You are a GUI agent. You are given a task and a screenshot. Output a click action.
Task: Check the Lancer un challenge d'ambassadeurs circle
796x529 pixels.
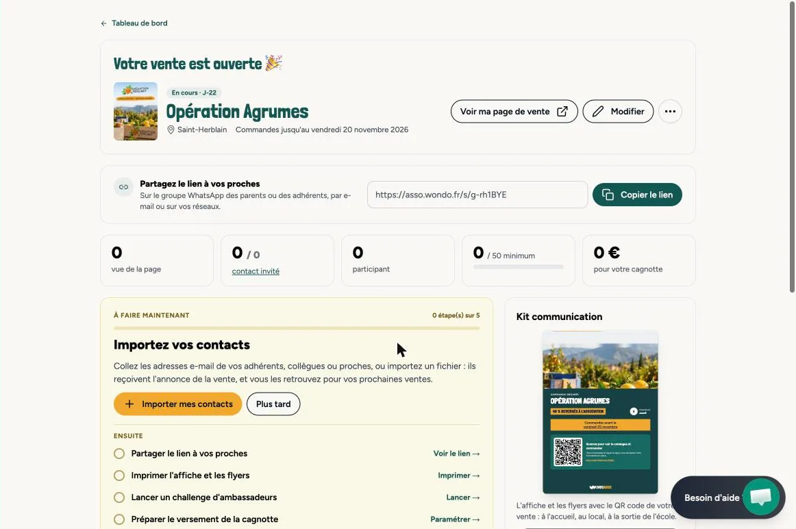[x=119, y=497]
